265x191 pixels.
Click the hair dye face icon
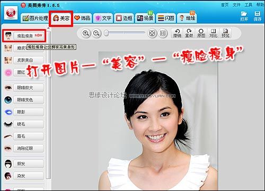coord(8,176)
